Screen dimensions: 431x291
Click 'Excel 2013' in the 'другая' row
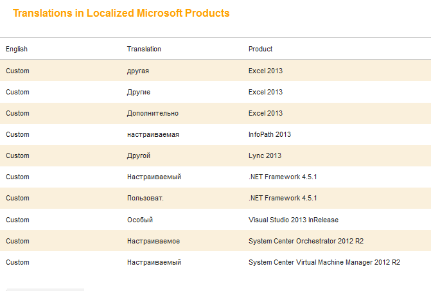click(265, 71)
